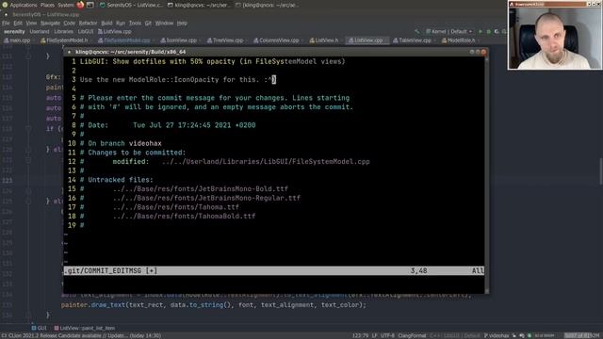Select the second kling@qncvs taskbar button
Viewport: 603px width, 339px height.
tap(267, 5)
